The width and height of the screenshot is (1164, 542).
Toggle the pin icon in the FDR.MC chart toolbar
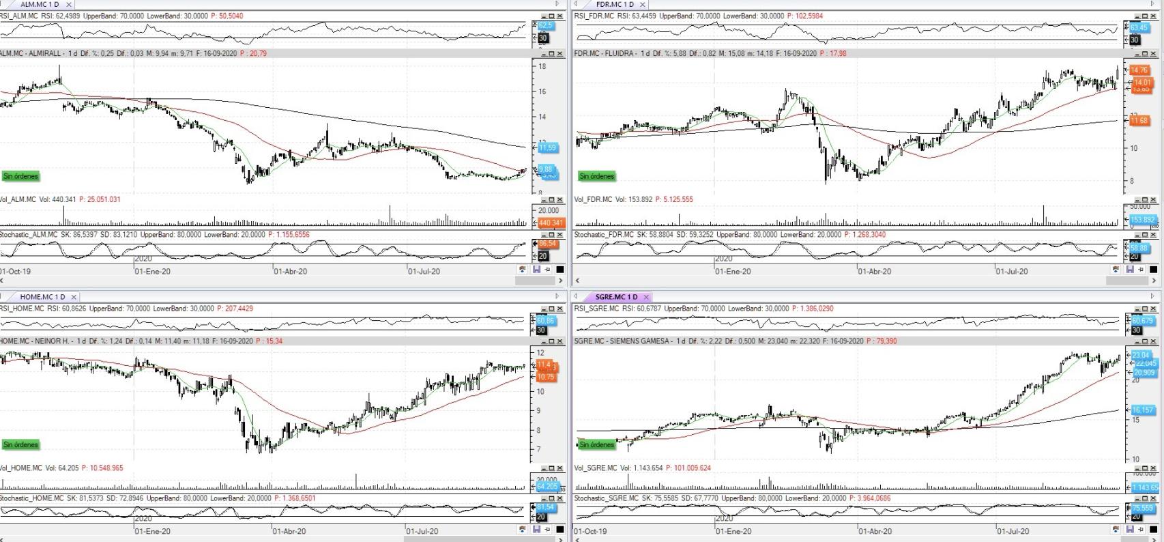(x=1140, y=269)
